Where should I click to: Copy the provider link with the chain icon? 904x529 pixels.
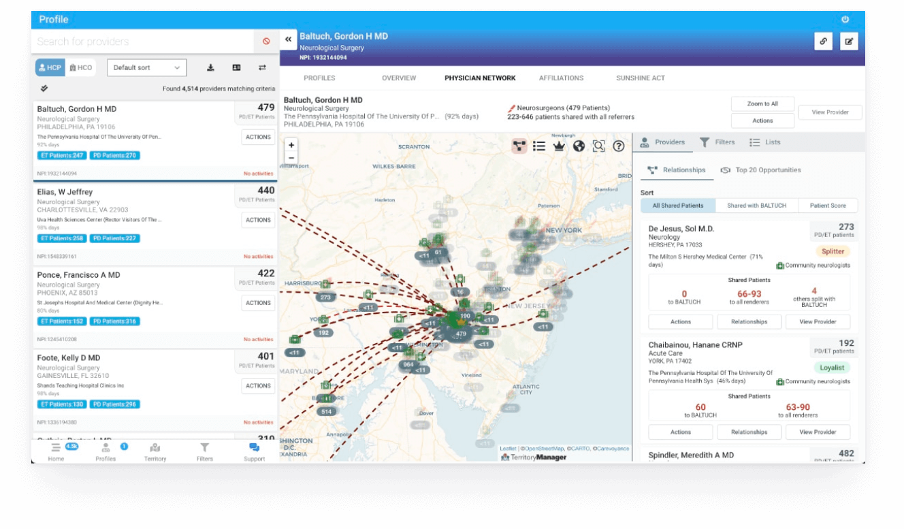823,41
